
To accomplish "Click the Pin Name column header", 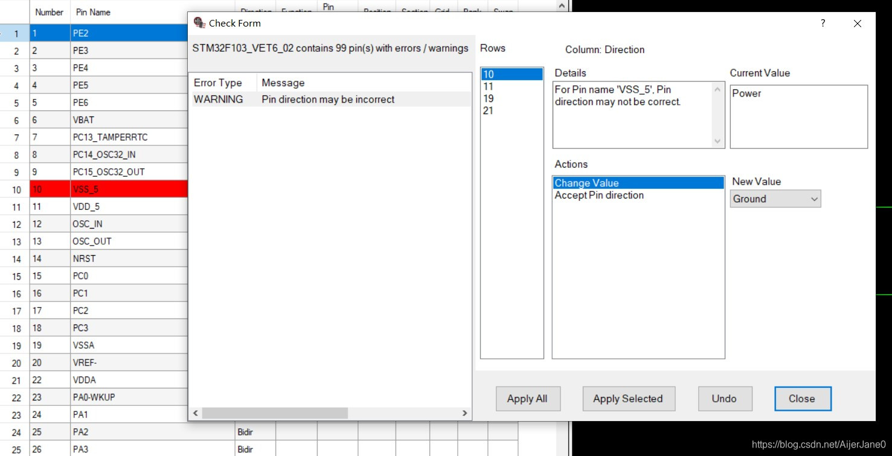I will pyautogui.click(x=93, y=12).
